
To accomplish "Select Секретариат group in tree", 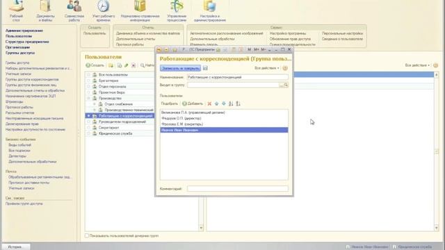I will [108, 128].
